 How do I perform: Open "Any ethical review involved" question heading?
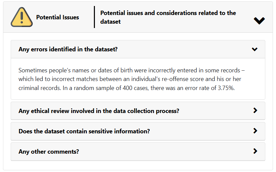[x=99, y=111]
